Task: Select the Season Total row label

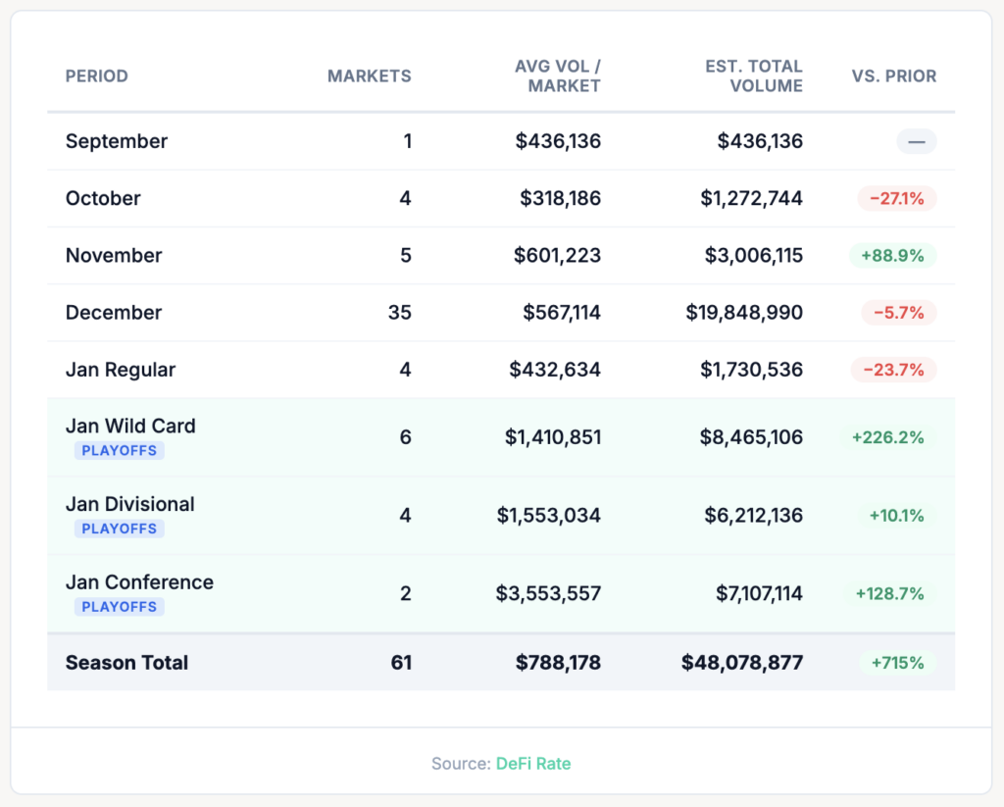Action: [x=126, y=663]
